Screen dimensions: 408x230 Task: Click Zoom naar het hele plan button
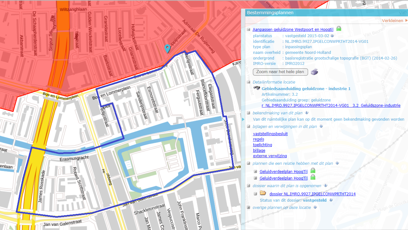[x=280, y=72]
